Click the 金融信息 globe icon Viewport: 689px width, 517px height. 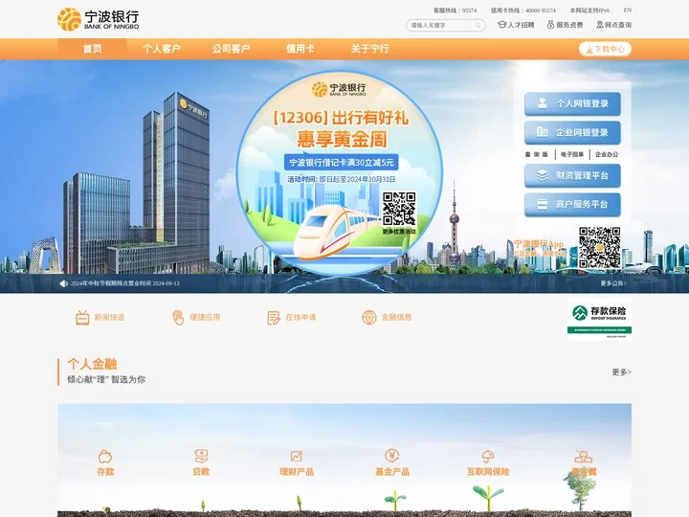point(369,318)
